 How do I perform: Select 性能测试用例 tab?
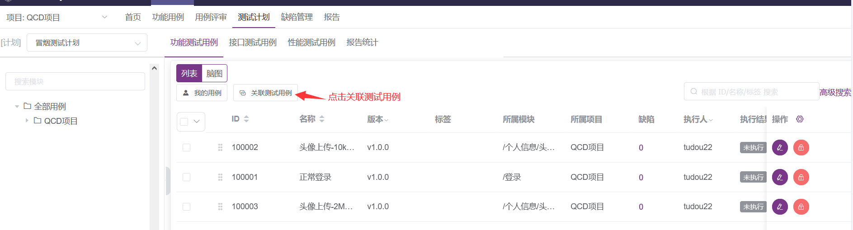pos(311,42)
